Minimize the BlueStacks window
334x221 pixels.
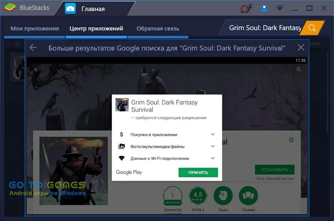295,9
